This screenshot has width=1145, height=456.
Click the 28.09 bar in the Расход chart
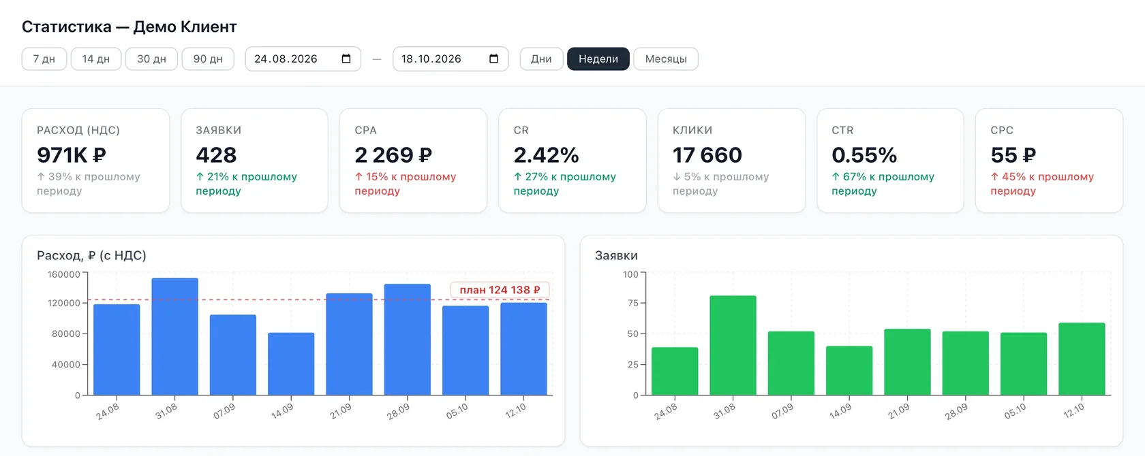click(408, 339)
